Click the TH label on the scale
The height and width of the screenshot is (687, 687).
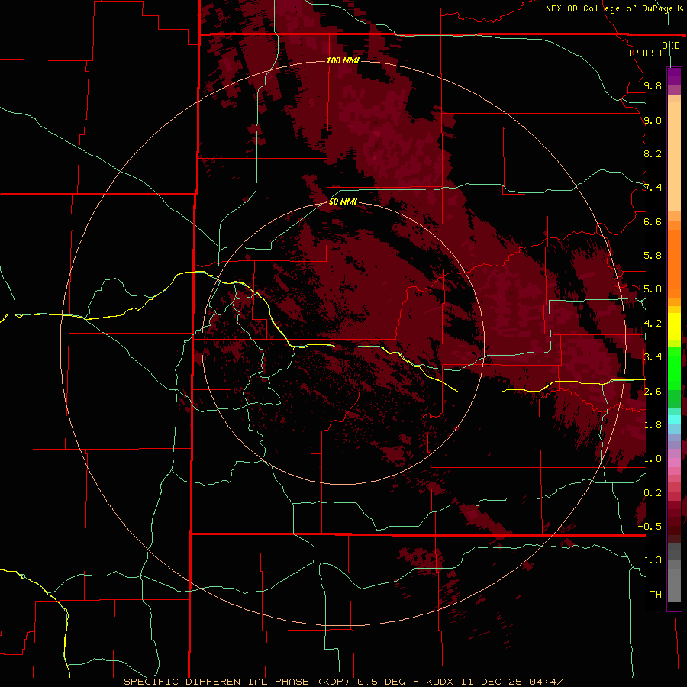click(x=656, y=595)
